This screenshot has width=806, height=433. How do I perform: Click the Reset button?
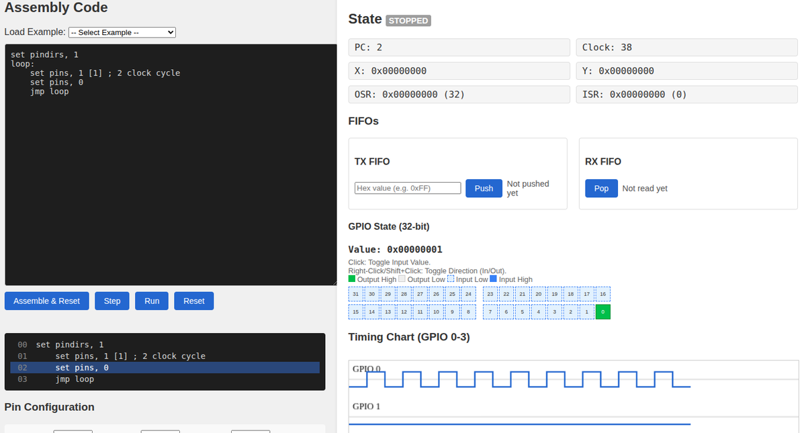(194, 301)
